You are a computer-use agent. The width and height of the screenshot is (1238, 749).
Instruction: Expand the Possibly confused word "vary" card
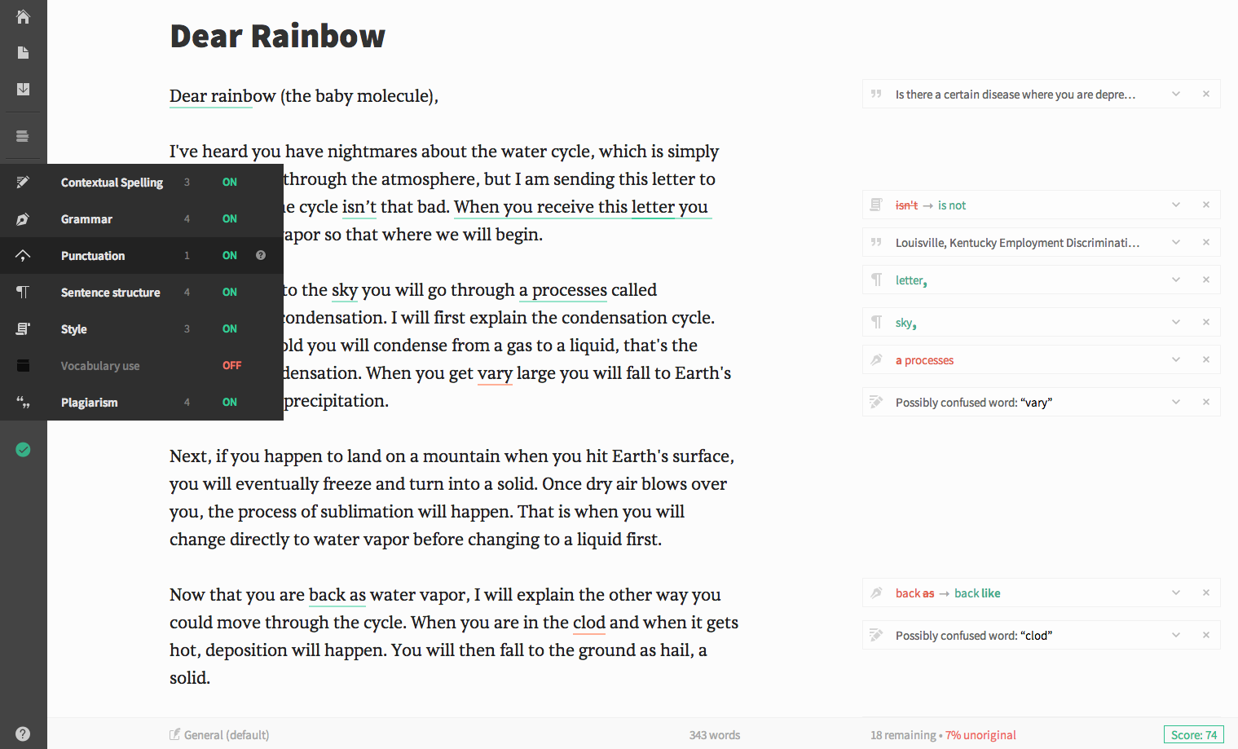coord(1176,402)
